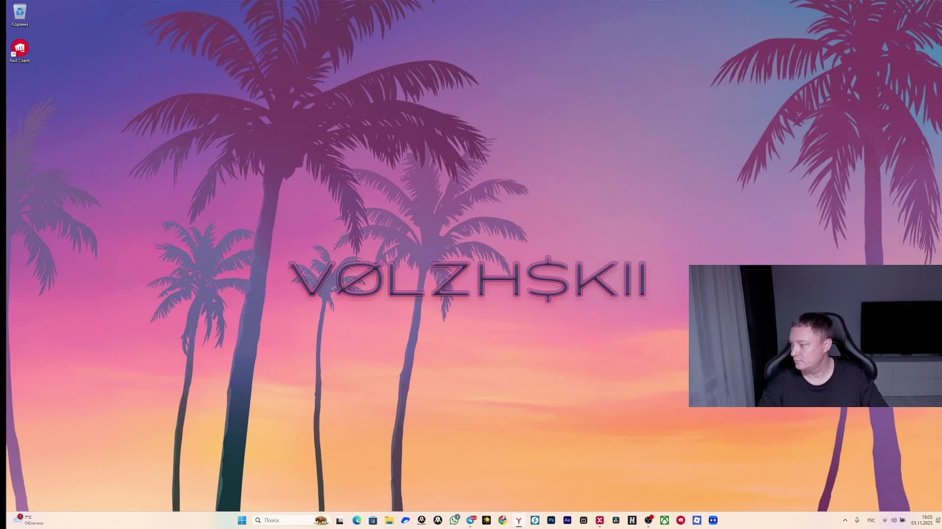Launch Photoshop from the taskbar
This screenshot has width=942, height=529.
tap(551, 520)
